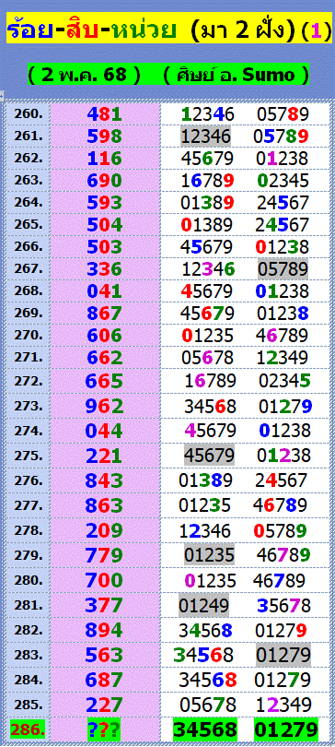Click result number 690 in row 263
The height and width of the screenshot is (747, 335).
105,181
